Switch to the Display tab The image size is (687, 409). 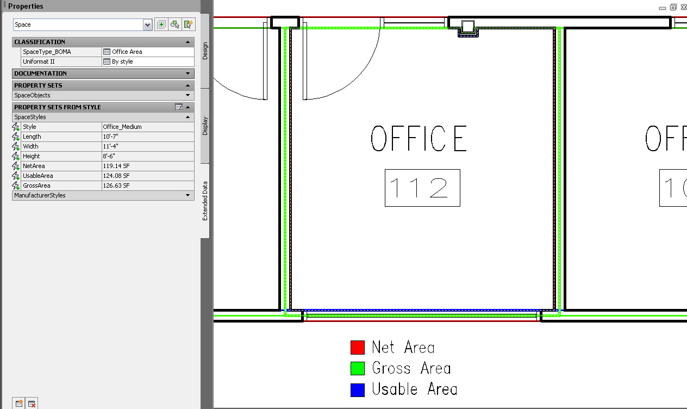(x=205, y=126)
